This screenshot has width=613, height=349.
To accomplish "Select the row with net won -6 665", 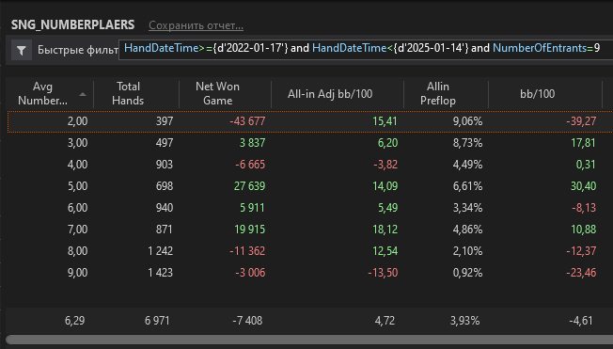I will click(310, 165).
